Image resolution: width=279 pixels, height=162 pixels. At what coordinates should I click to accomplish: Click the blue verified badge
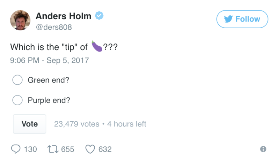tap(99, 16)
